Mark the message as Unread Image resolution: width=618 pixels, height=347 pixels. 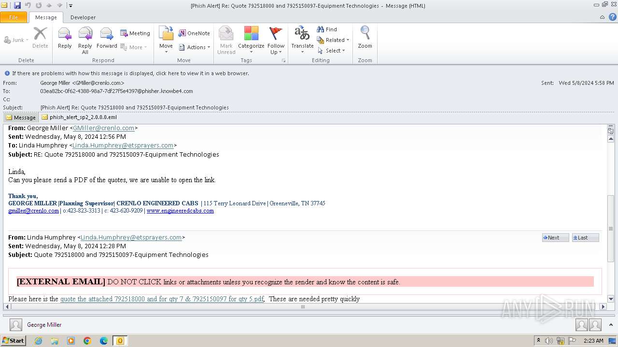(x=226, y=40)
